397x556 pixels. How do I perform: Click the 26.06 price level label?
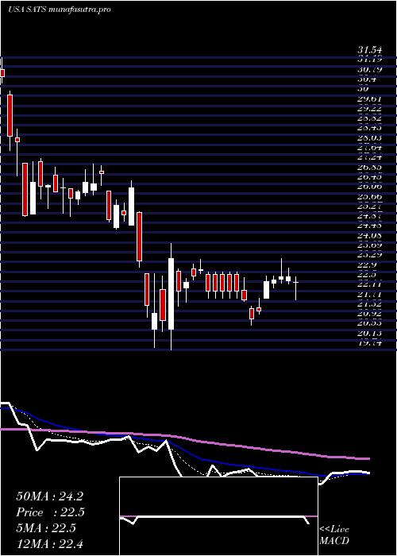[369, 186]
